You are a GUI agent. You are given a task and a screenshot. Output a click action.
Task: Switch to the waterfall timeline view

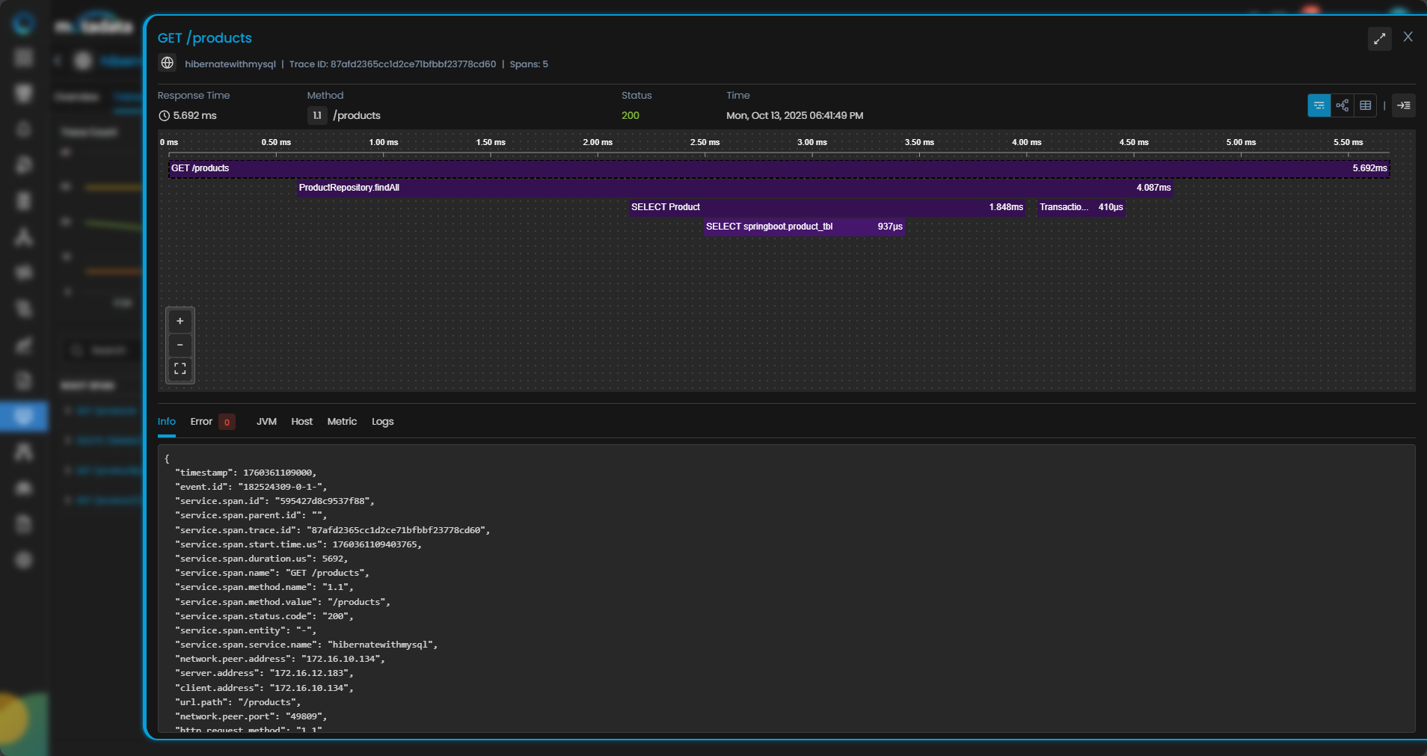pyautogui.click(x=1319, y=105)
